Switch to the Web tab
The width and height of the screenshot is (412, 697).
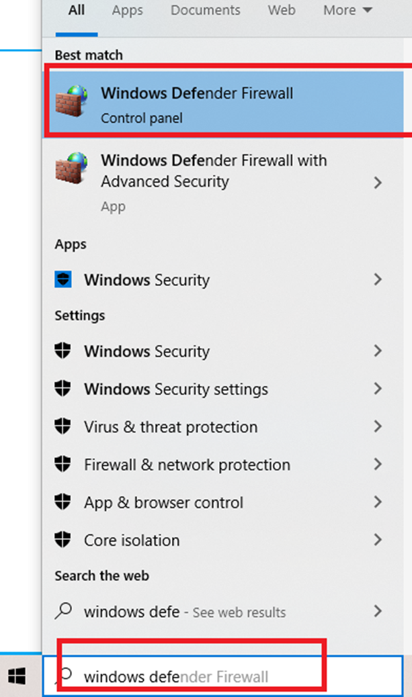[282, 11]
